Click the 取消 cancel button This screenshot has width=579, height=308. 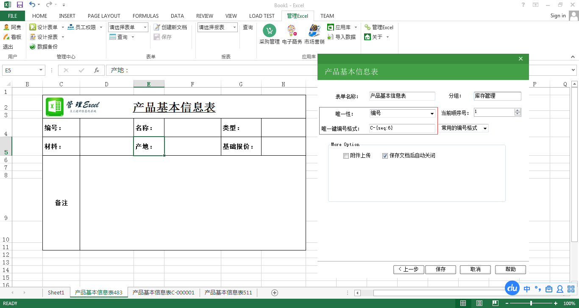(x=476, y=269)
